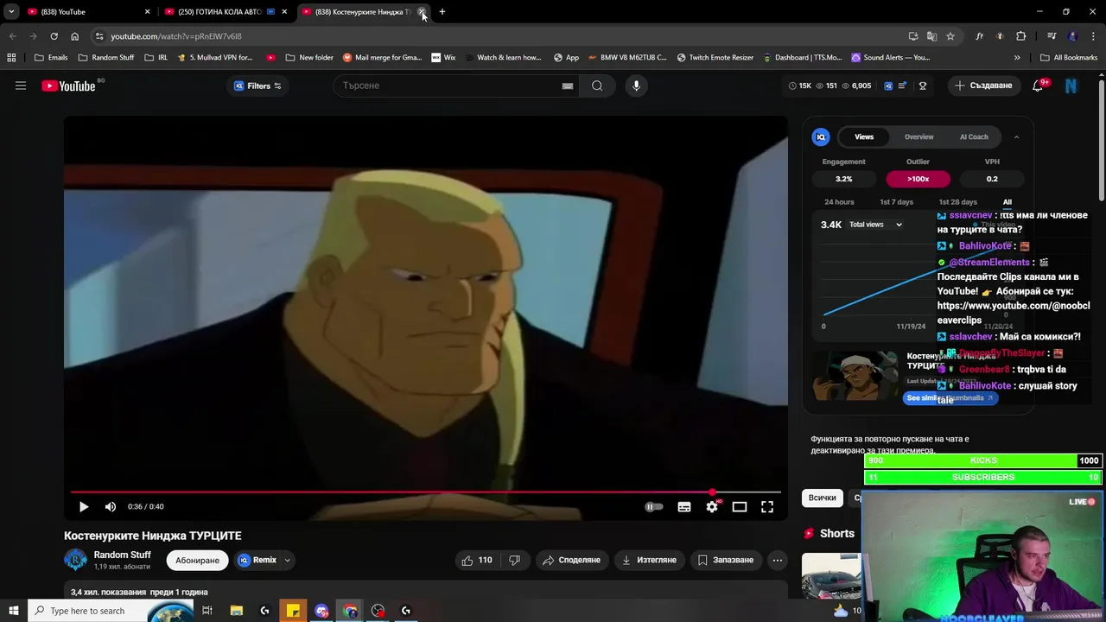Click the Споделяне share button
The width and height of the screenshot is (1106, 622).
571,560
